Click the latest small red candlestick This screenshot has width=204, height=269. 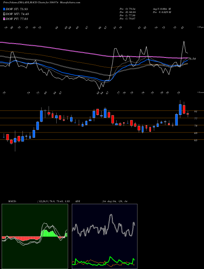[188, 114]
